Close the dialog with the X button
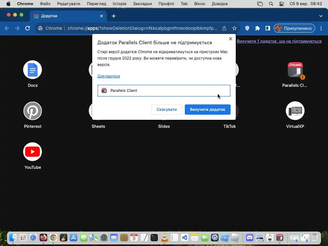 point(231,39)
